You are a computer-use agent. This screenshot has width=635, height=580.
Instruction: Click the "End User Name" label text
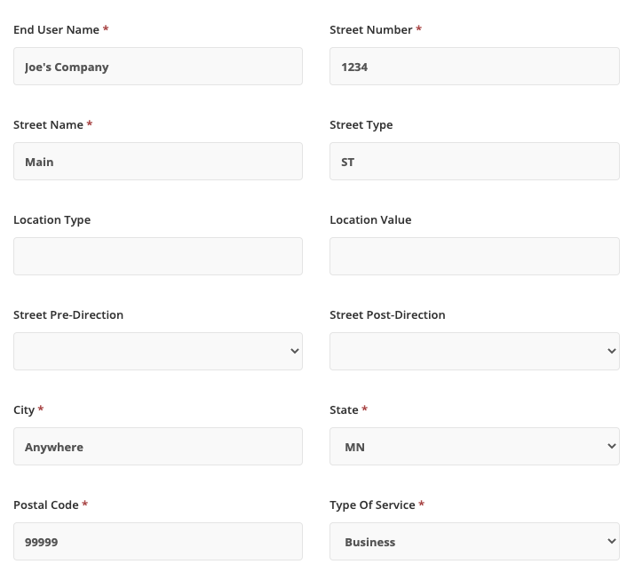[x=56, y=30]
